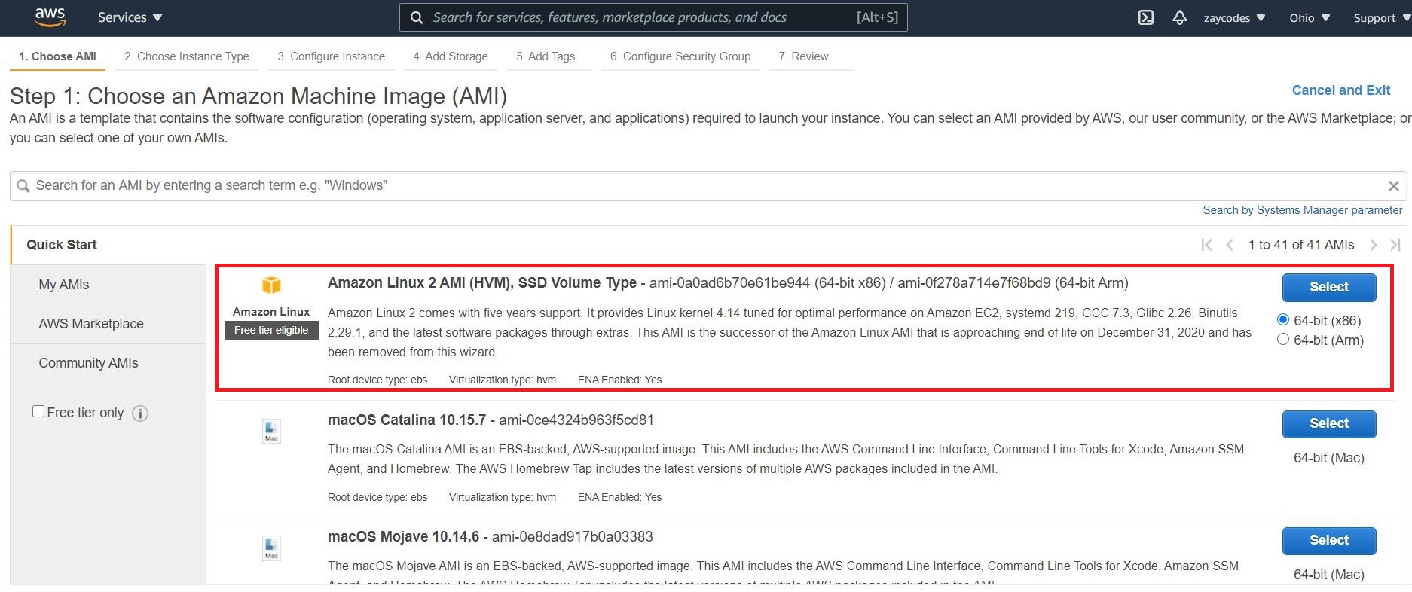Viewport: 1412px width, 592px height.
Task: Click the macOS Catalina 10.15.7 title text
Action: coord(407,420)
